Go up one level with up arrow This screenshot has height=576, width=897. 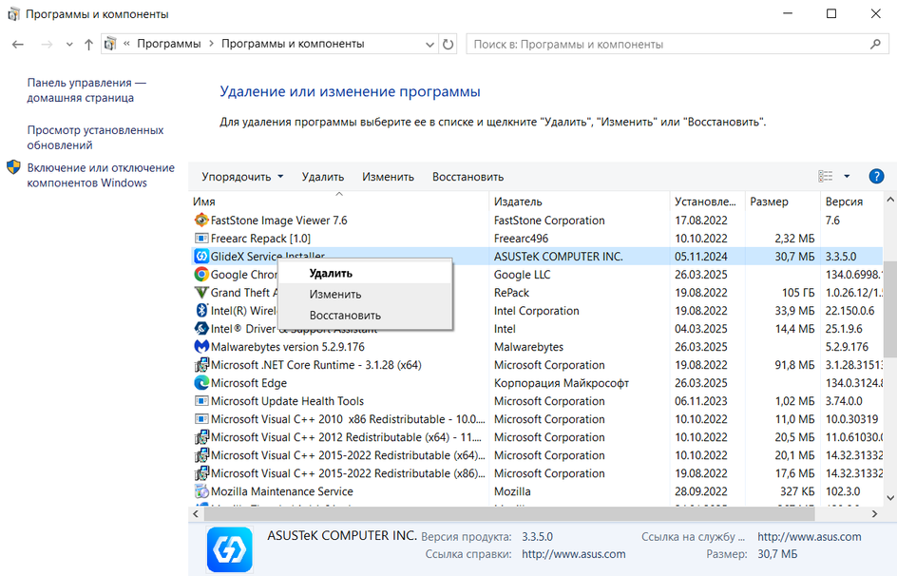[x=88, y=44]
